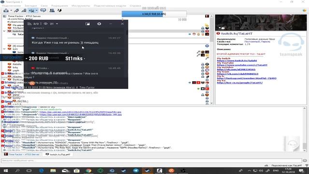The image size is (309, 174).
Task: Switch to the twitch.tv/TaLaHT chat tab
Action: pos(58,155)
